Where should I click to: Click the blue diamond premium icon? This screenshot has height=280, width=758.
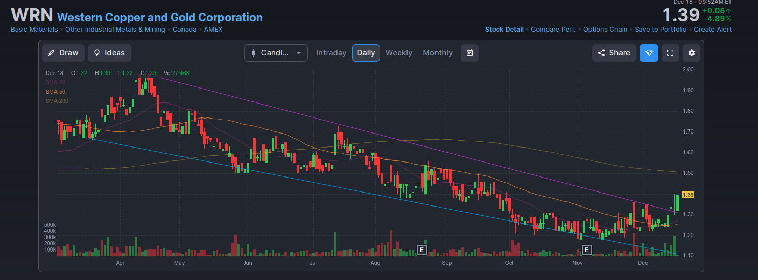pyautogui.click(x=649, y=53)
